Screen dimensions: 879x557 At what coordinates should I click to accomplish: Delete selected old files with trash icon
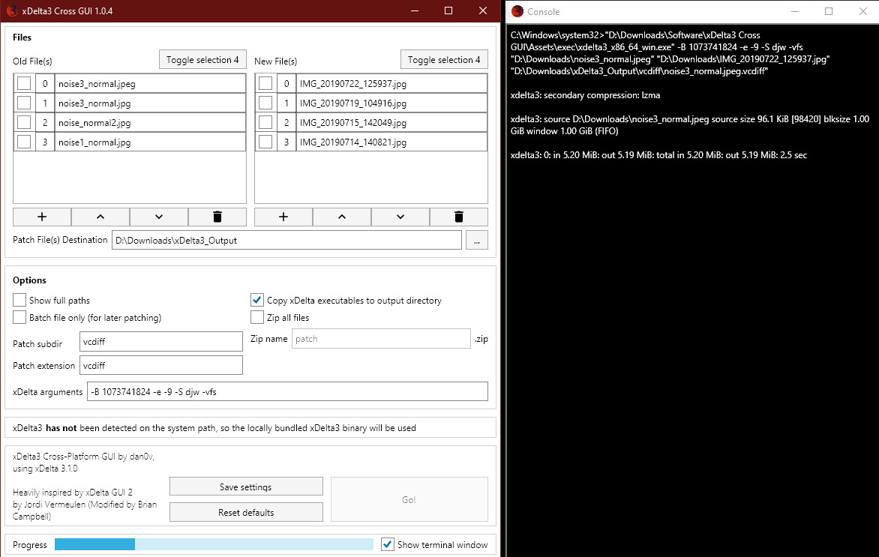[217, 217]
